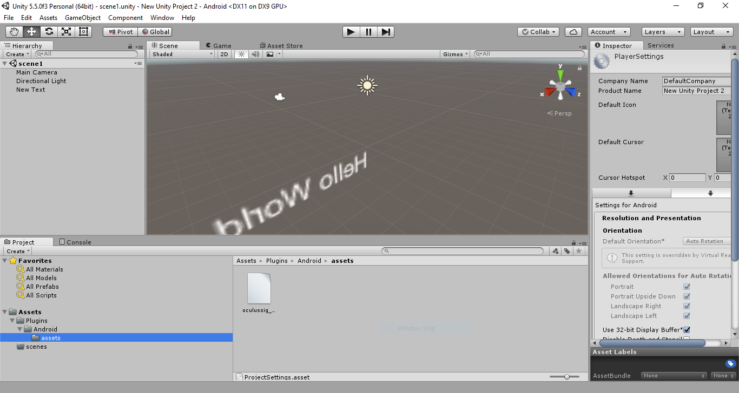Select the Rect transform tool
Screen dimensions: 739x393
click(x=83, y=32)
